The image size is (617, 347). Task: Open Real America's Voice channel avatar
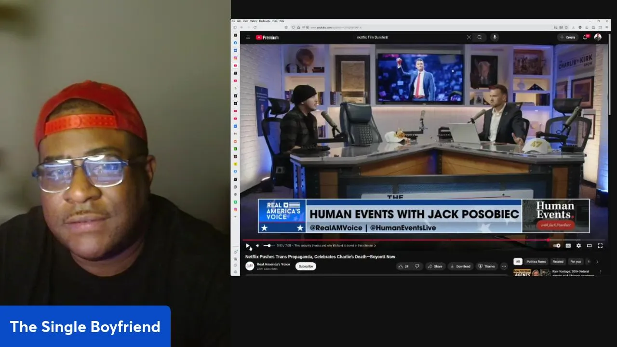coord(250,266)
